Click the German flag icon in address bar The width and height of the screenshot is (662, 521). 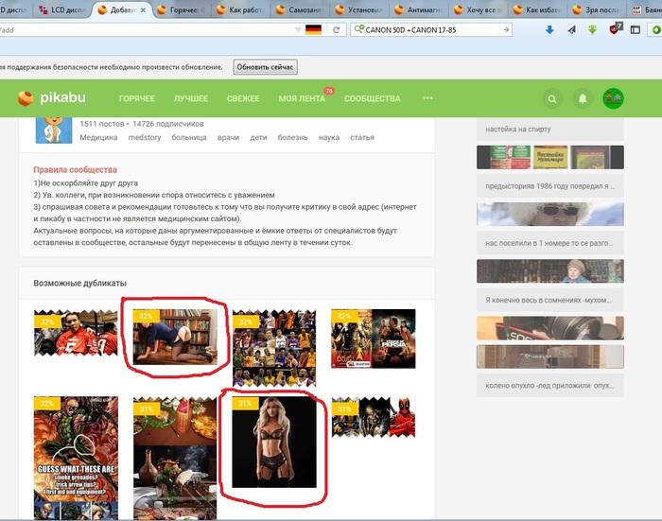click(x=313, y=30)
